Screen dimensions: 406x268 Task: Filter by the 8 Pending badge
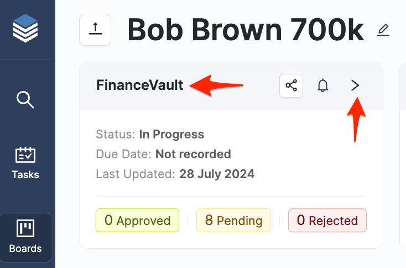[233, 221]
